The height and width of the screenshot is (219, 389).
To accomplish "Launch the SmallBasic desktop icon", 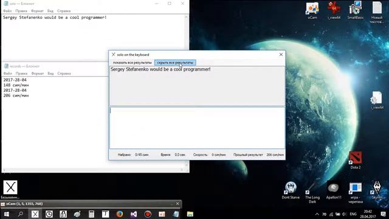I will pyautogui.click(x=355, y=10).
